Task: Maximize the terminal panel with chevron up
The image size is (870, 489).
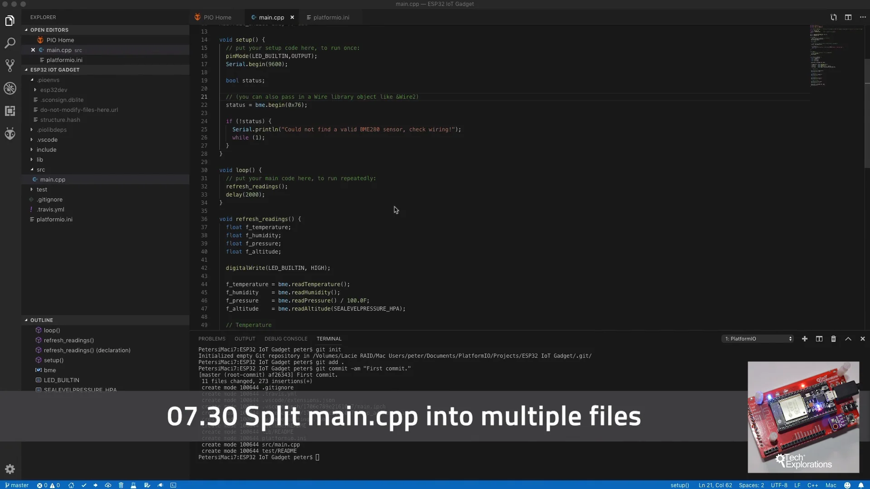Action: click(848, 339)
